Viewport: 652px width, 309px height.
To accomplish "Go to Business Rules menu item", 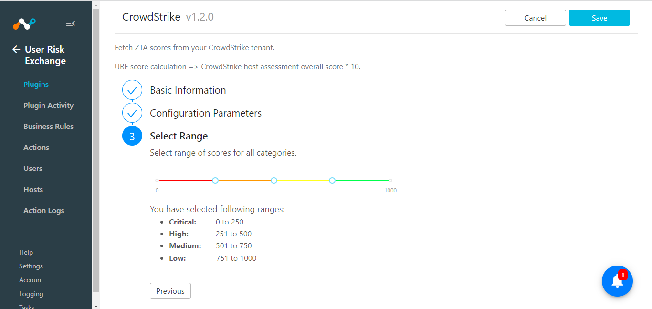I will [x=48, y=127].
